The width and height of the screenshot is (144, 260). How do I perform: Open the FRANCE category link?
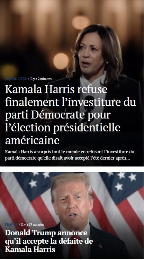11,224
